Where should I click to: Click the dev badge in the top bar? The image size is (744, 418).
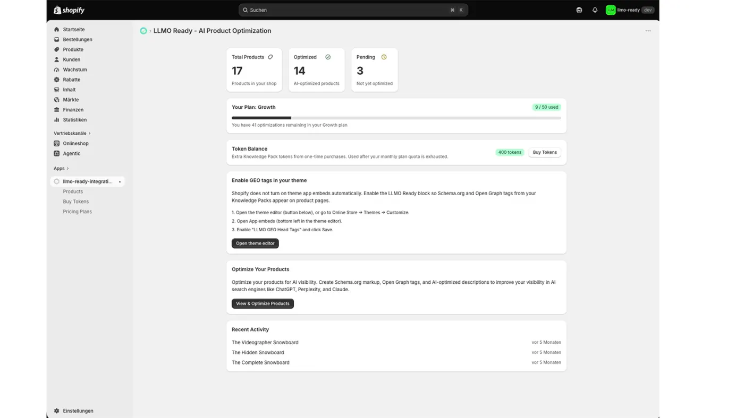pyautogui.click(x=648, y=10)
